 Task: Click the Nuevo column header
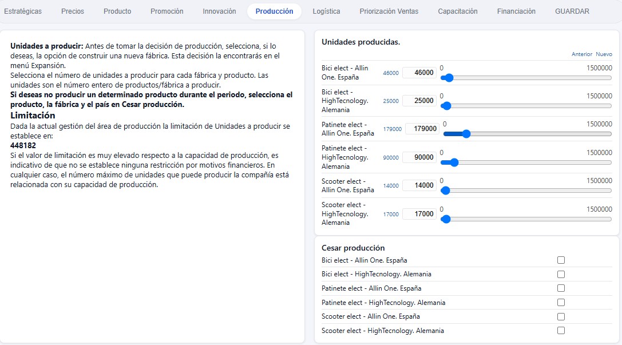[604, 54]
